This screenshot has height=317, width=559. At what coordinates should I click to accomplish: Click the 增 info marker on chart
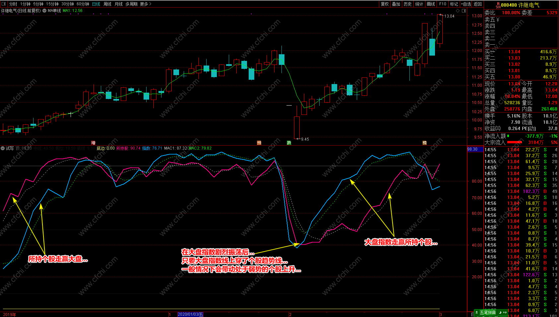[93, 143]
